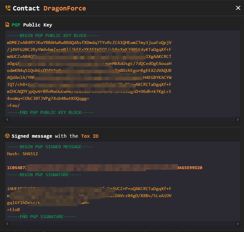The width and height of the screenshot is (244, 232).
Task: Click the 'Hash: SHA512' line
Action: 22,154
